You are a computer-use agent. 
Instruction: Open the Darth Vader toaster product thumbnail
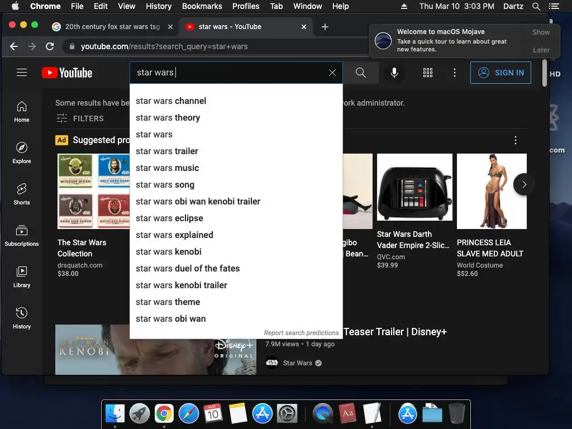click(414, 187)
